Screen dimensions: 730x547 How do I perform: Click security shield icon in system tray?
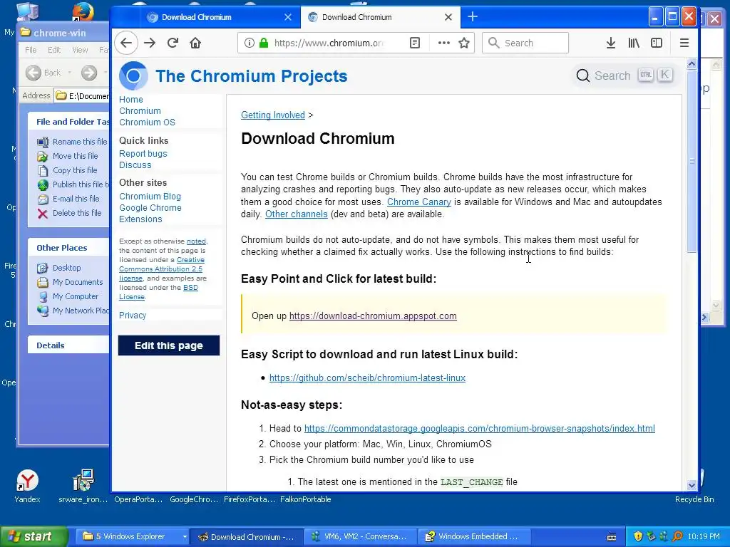(x=638, y=536)
